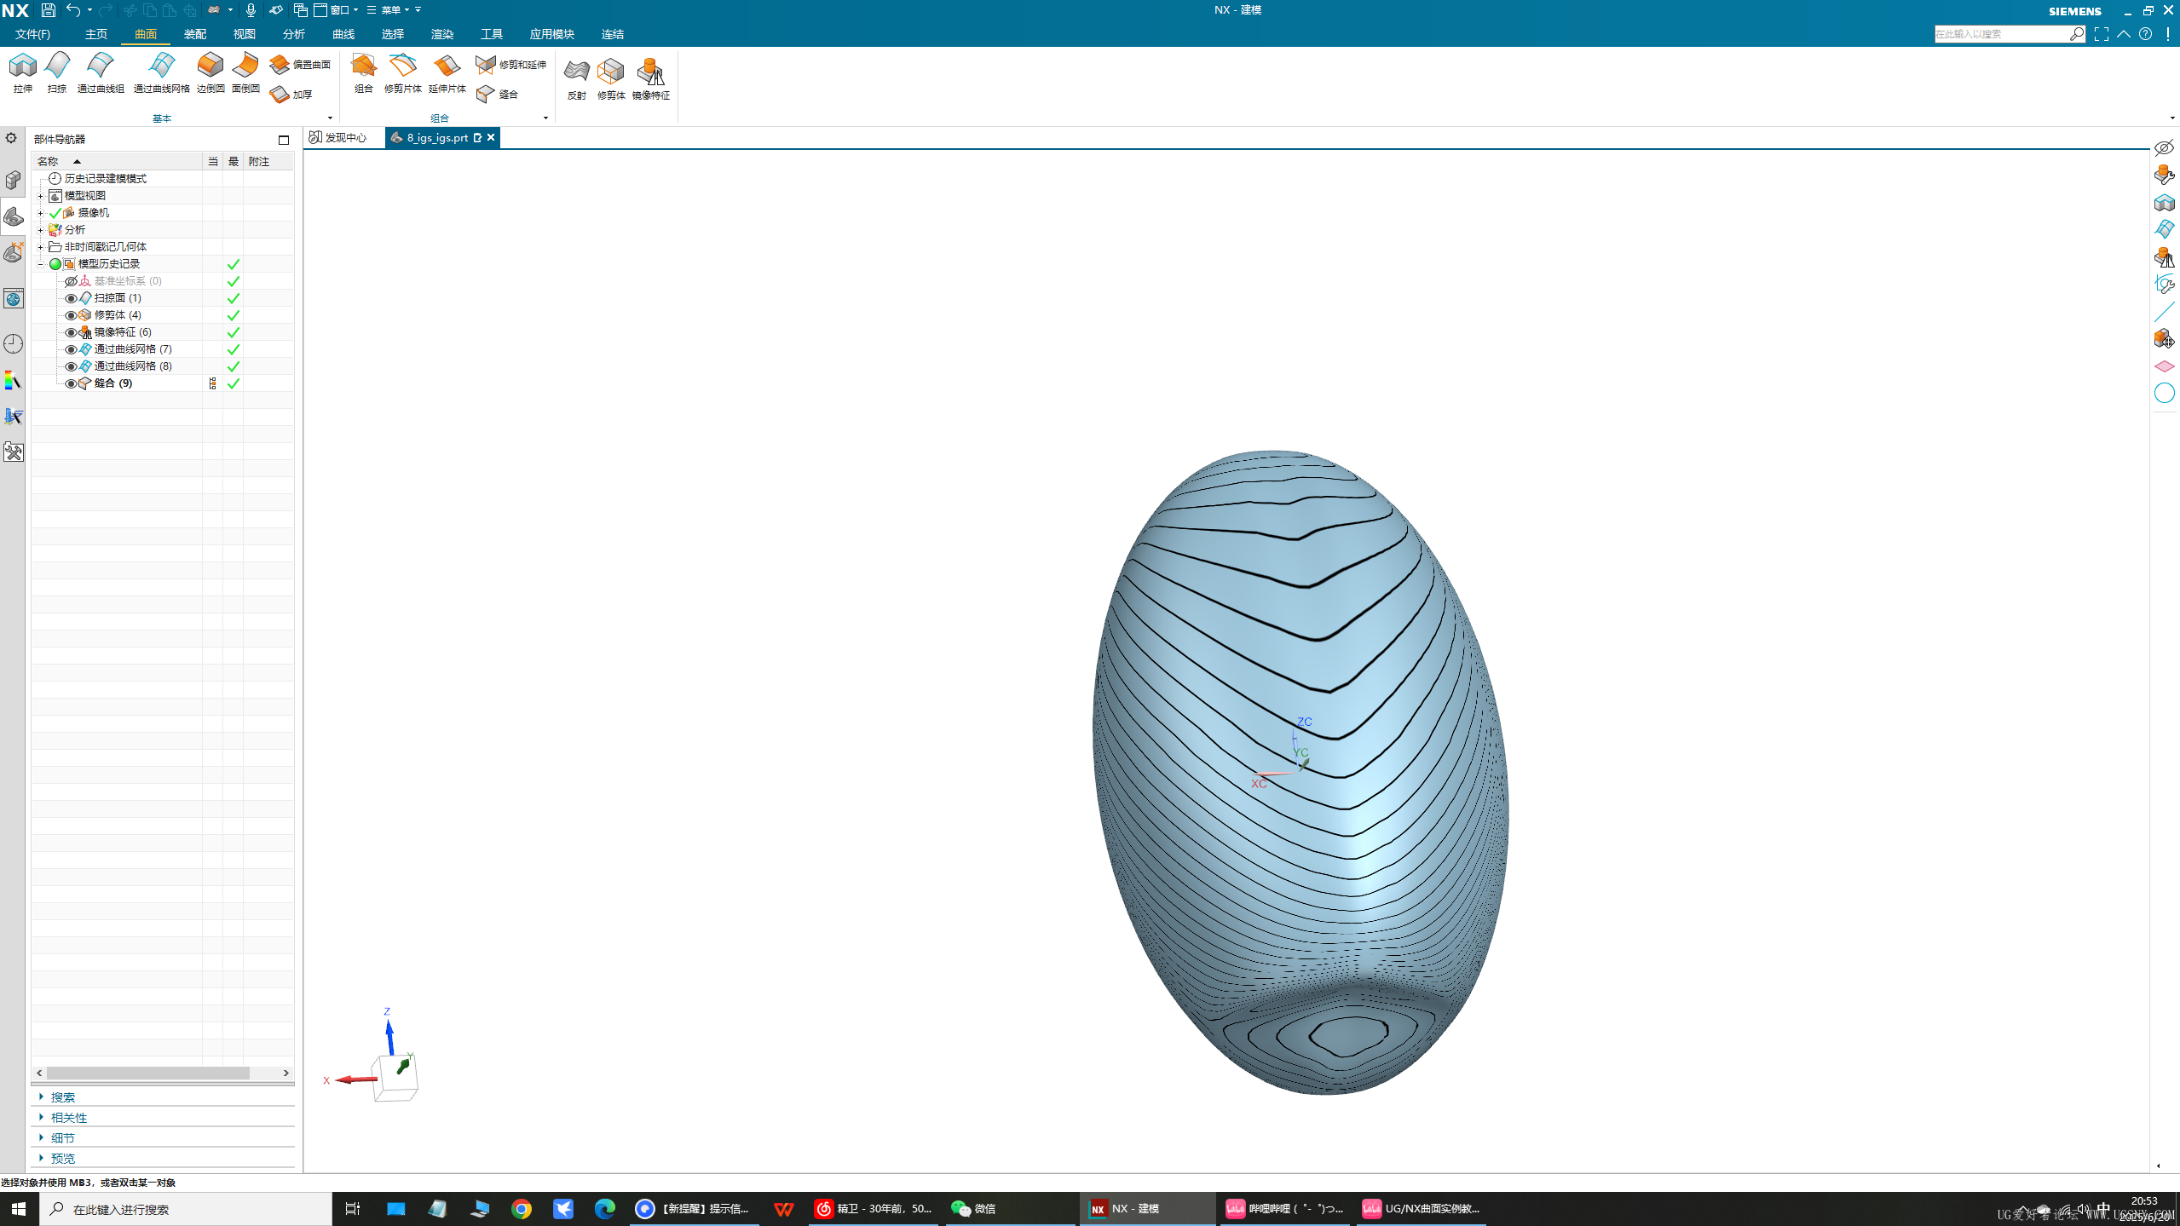Switch to the 主页 ribbon tab

(x=96, y=34)
